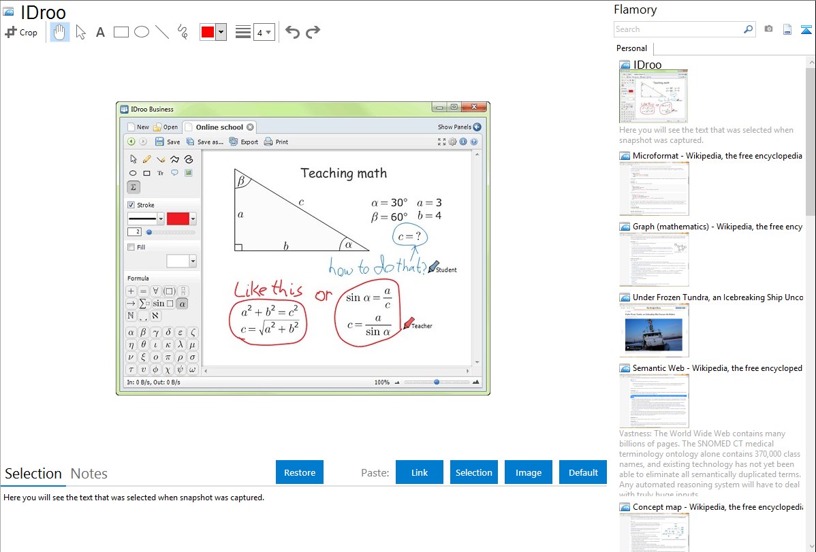
Task: Open the Under Frozen Tundra ship thumbnail
Action: click(x=654, y=330)
